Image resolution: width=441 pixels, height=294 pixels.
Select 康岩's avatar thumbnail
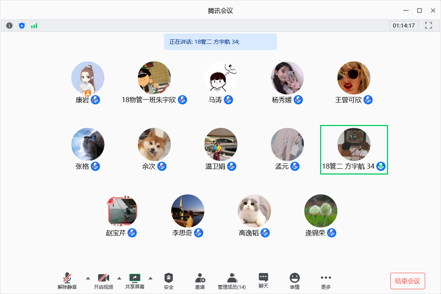88,78
